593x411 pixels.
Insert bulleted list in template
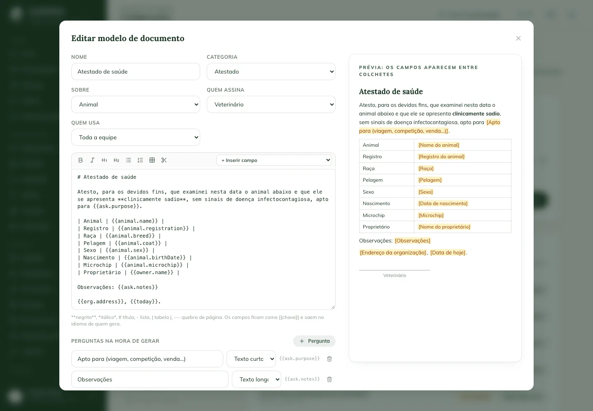[x=128, y=160]
